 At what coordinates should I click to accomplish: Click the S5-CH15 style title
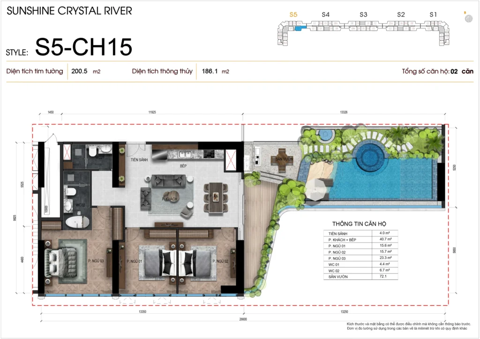tap(83, 48)
